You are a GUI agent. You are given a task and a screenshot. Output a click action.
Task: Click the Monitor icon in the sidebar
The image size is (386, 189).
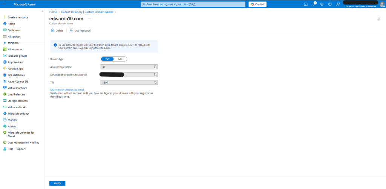click(5, 120)
